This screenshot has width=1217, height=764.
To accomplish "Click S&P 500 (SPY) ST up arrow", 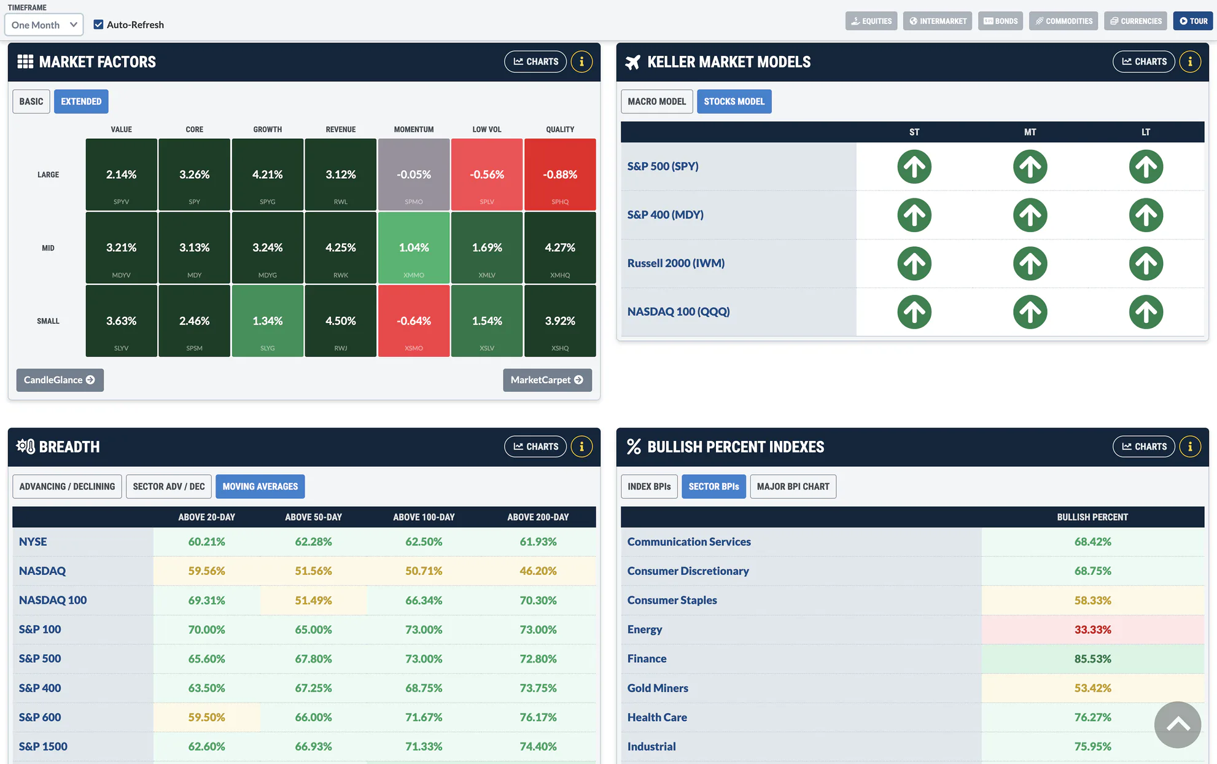I will (x=914, y=166).
